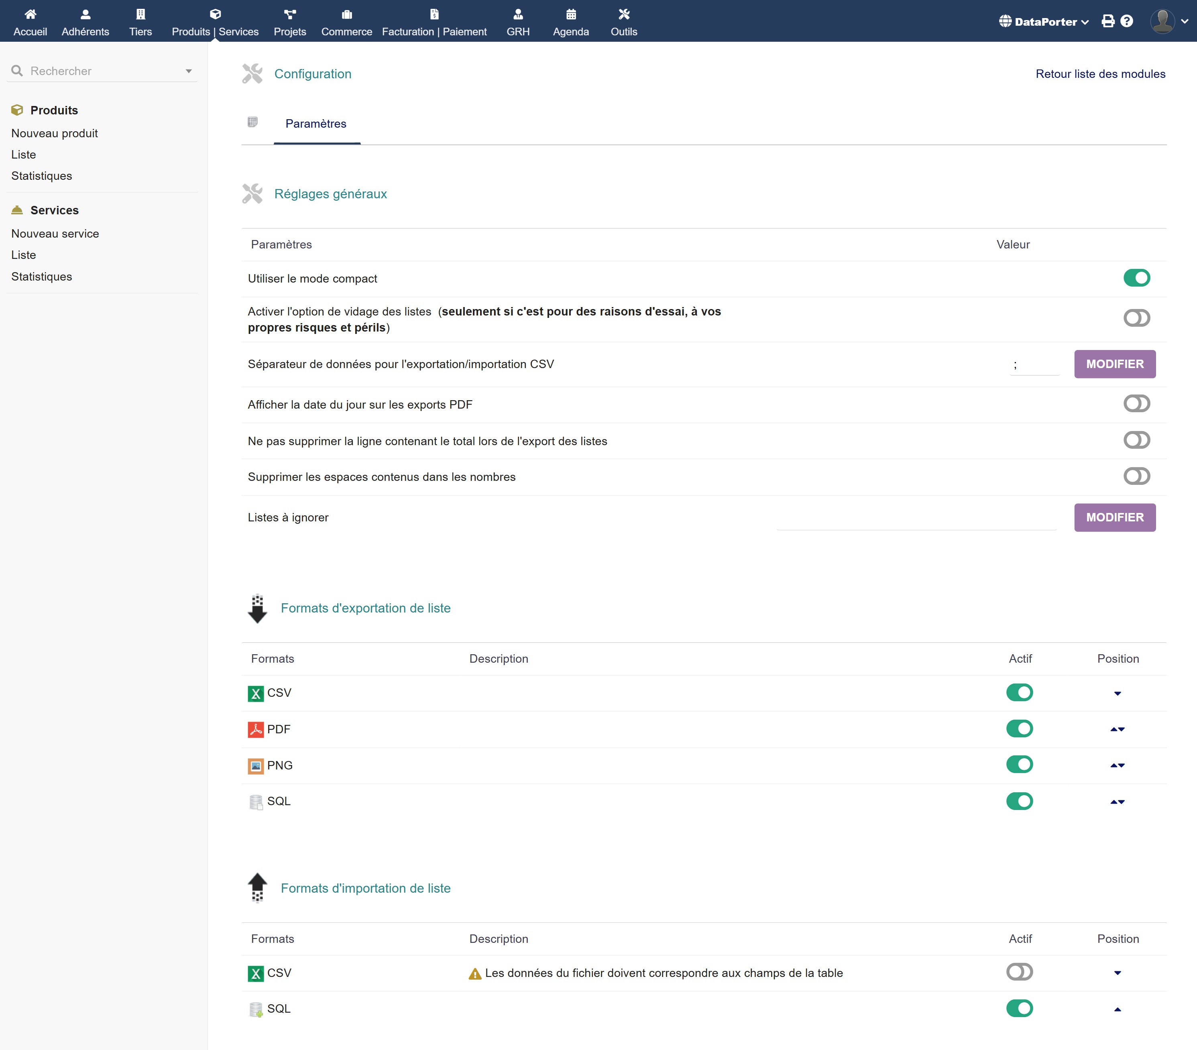This screenshot has width=1197, height=1050.
Task: Enable the CSV import format toggle
Action: [x=1019, y=972]
